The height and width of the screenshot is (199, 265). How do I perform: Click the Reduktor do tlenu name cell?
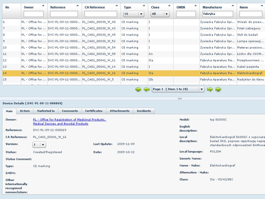[x=250, y=80]
